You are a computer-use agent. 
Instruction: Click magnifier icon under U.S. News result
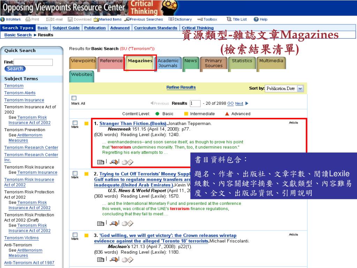pyautogui.click(x=114, y=223)
